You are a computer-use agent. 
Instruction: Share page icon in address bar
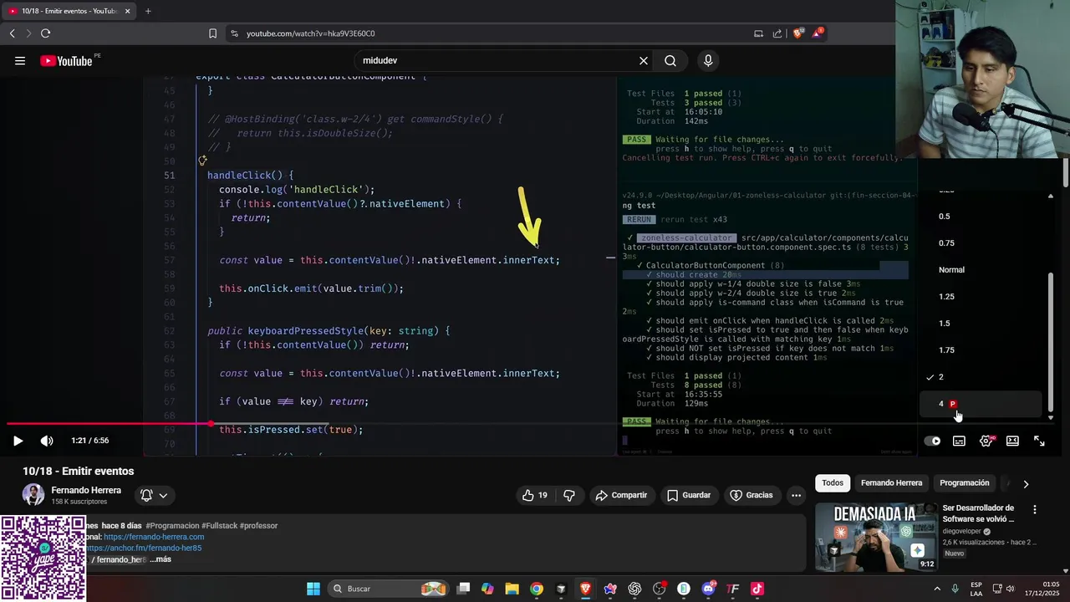777,33
